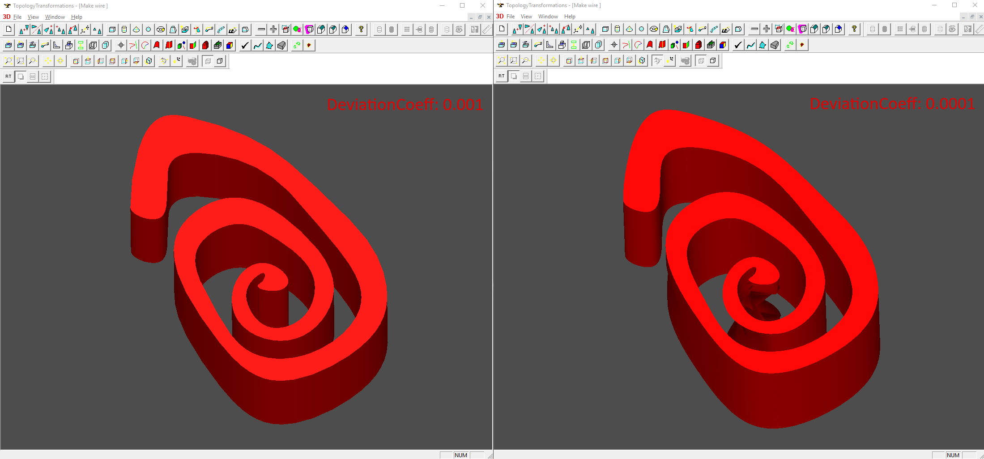Restore the inner document window in left window
This screenshot has height=459, width=984.
pyautogui.click(x=480, y=17)
